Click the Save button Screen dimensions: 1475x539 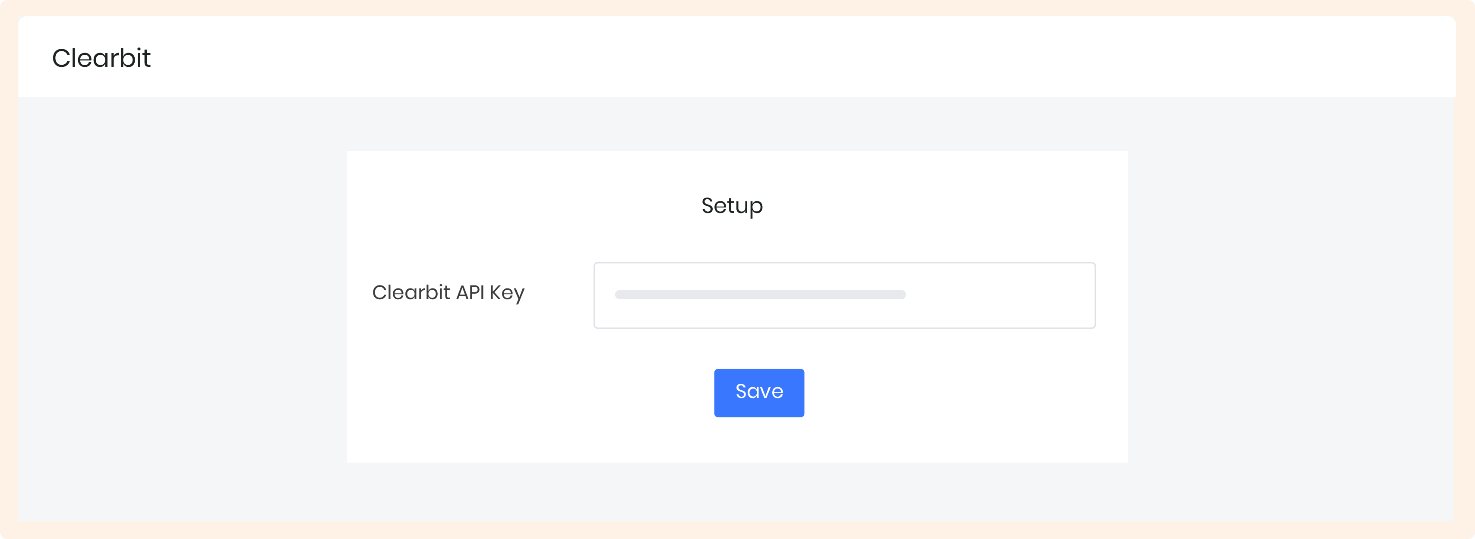759,392
